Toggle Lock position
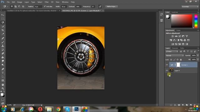This screenshot has width=200, height=112. (x=177, y=59)
